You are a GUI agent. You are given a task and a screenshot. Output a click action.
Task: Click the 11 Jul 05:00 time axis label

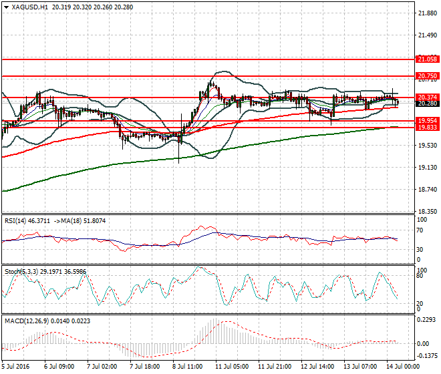[232, 367]
